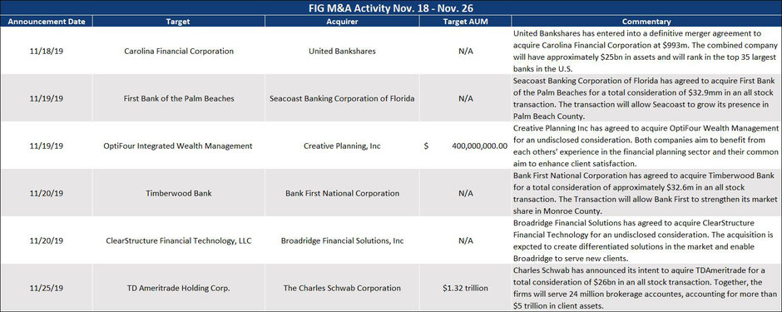Select the 11/18/19 date cell
Screen dimensions: 782x312
point(46,51)
